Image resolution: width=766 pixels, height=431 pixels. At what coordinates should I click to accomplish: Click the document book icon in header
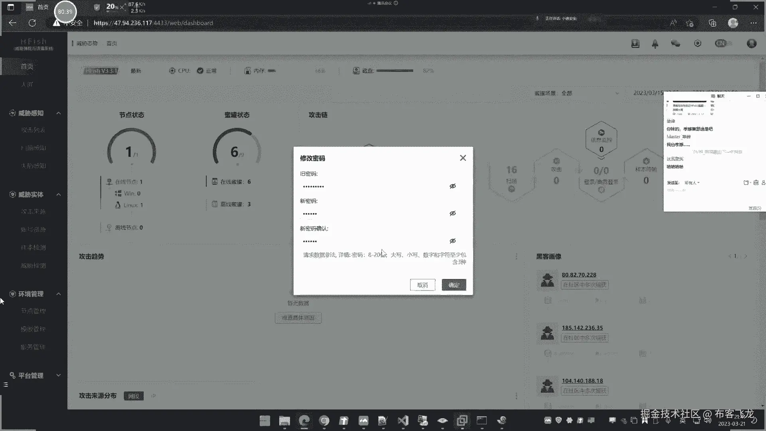(x=635, y=43)
